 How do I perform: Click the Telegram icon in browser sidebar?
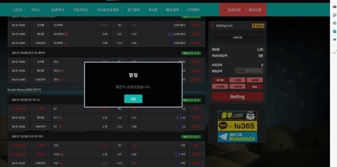click(334, 40)
